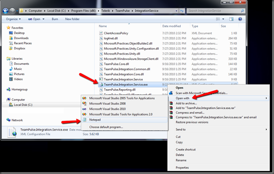Viewport: 274px width, 174px height.
Task: Open Properties from the context menu
Action: [x=182, y=168]
